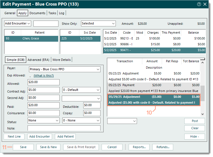The image size is (213, 157).
Task: Open the Second Adj code dropdown
Action: (81, 98)
